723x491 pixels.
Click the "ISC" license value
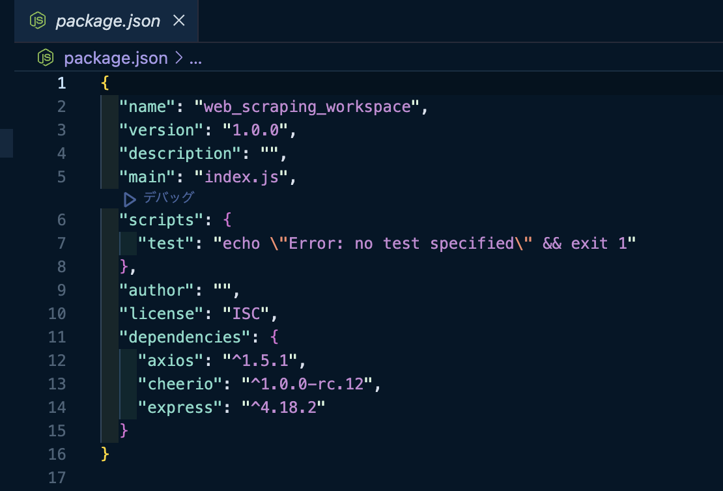point(246,314)
